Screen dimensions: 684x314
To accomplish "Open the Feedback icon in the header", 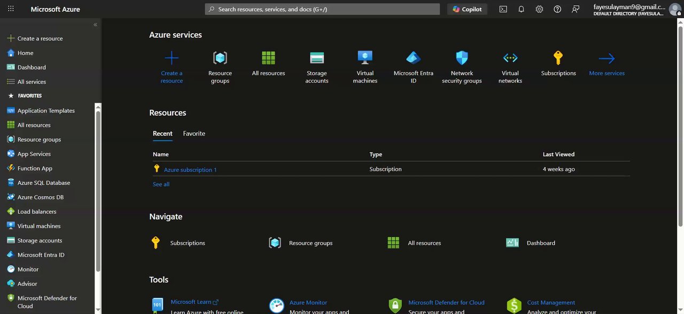I will pyautogui.click(x=576, y=9).
